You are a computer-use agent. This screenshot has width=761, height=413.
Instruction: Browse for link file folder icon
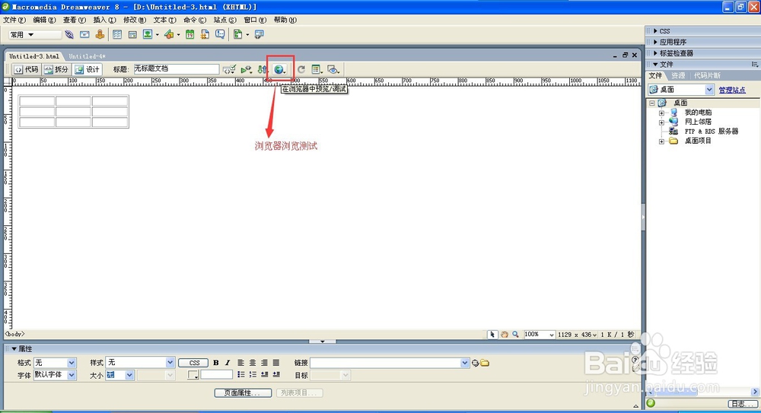pyautogui.click(x=485, y=363)
